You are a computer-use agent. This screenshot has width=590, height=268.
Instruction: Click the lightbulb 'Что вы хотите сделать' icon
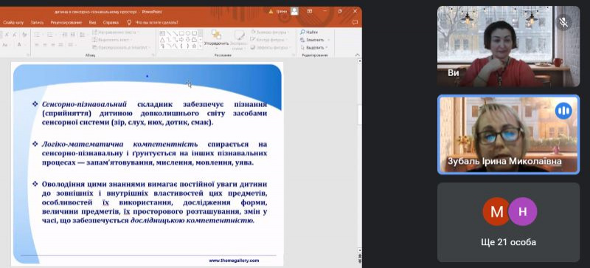click(129, 22)
